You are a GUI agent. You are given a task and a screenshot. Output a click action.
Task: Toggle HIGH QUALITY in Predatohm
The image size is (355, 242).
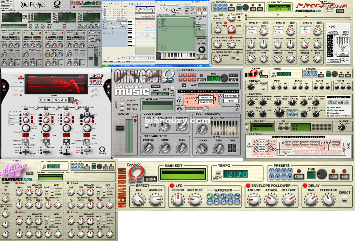click(216, 14)
